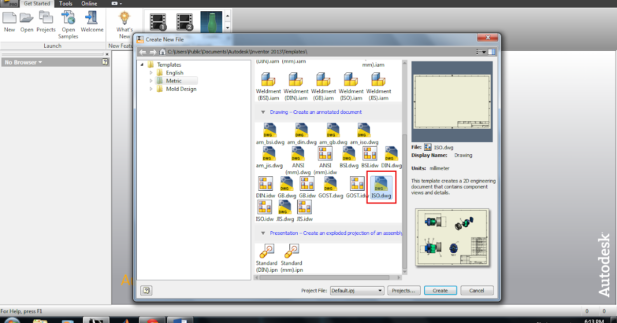Select the GOST.idw template
The height and width of the screenshot is (323, 617).
click(x=357, y=188)
